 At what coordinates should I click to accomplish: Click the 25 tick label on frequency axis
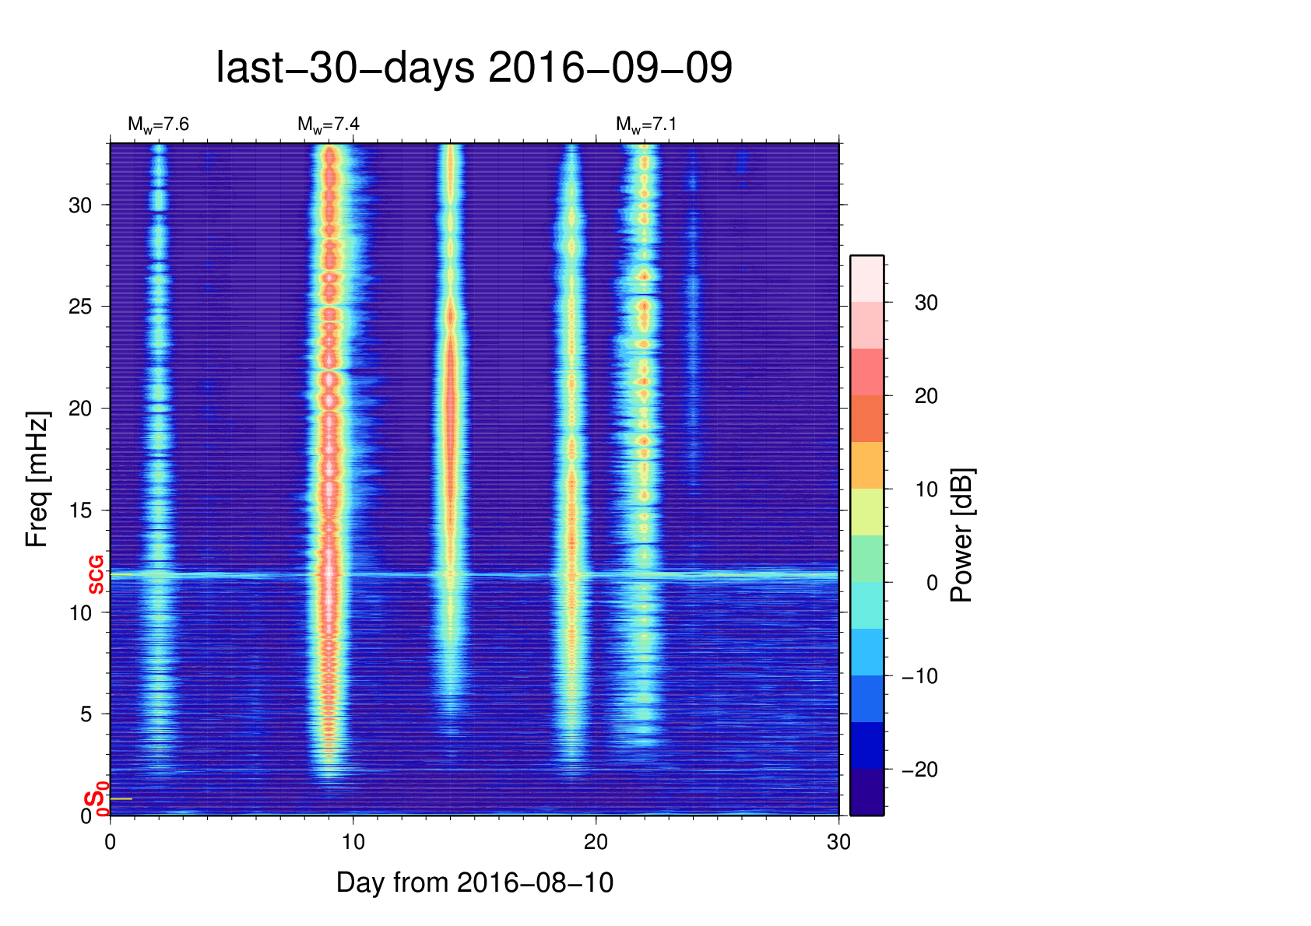(80, 307)
